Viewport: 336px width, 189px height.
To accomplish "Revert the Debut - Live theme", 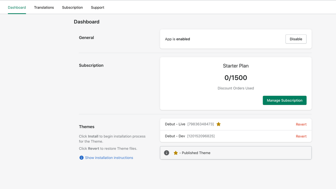I will [x=301, y=124].
